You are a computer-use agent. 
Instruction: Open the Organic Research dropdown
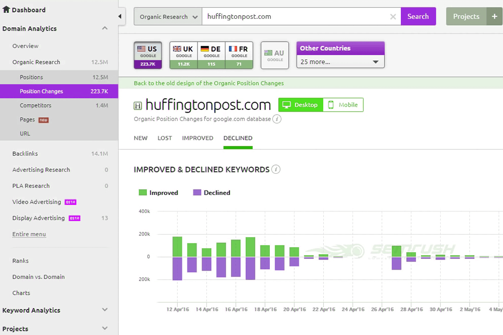pyautogui.click(x=168, y=16)
